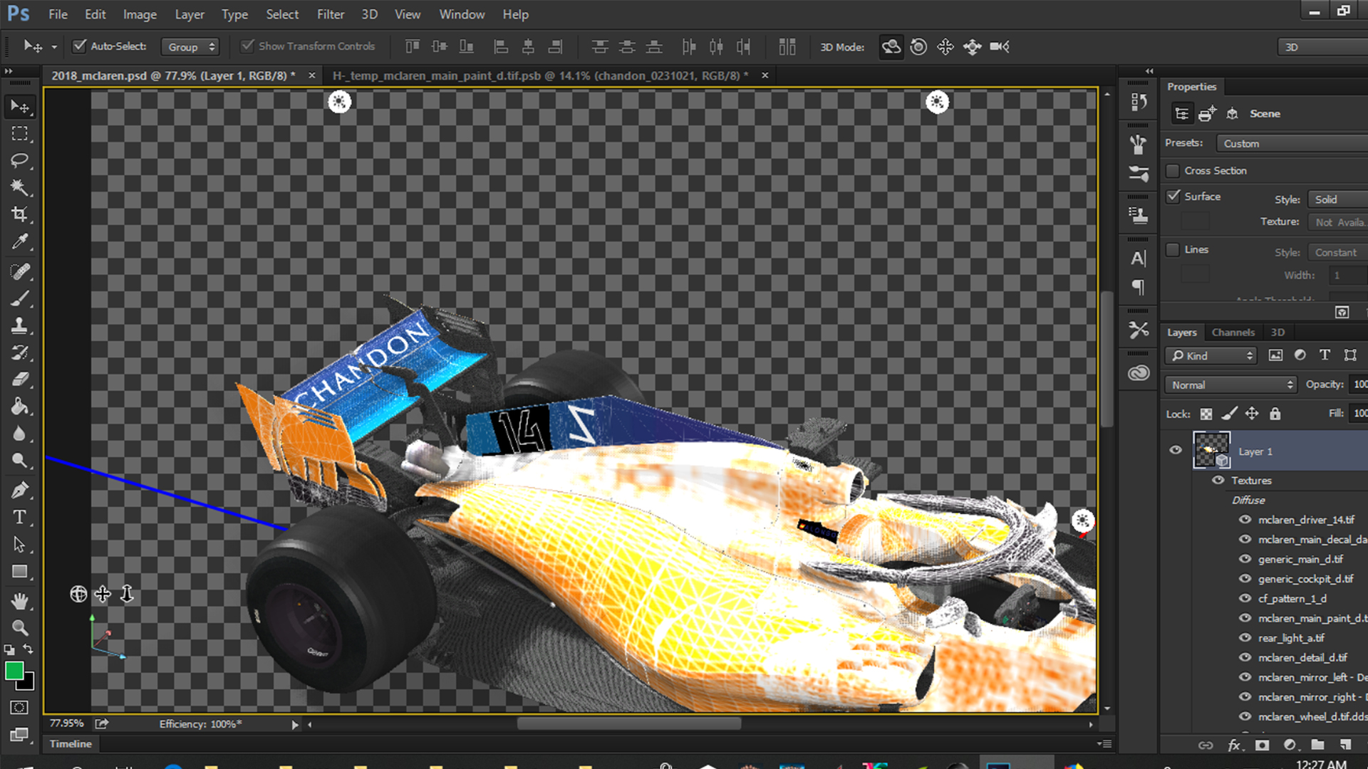This screenshot has height=769, width=1368.
Task: Hide Layer 1 visibility
Action: [1176, 450]
